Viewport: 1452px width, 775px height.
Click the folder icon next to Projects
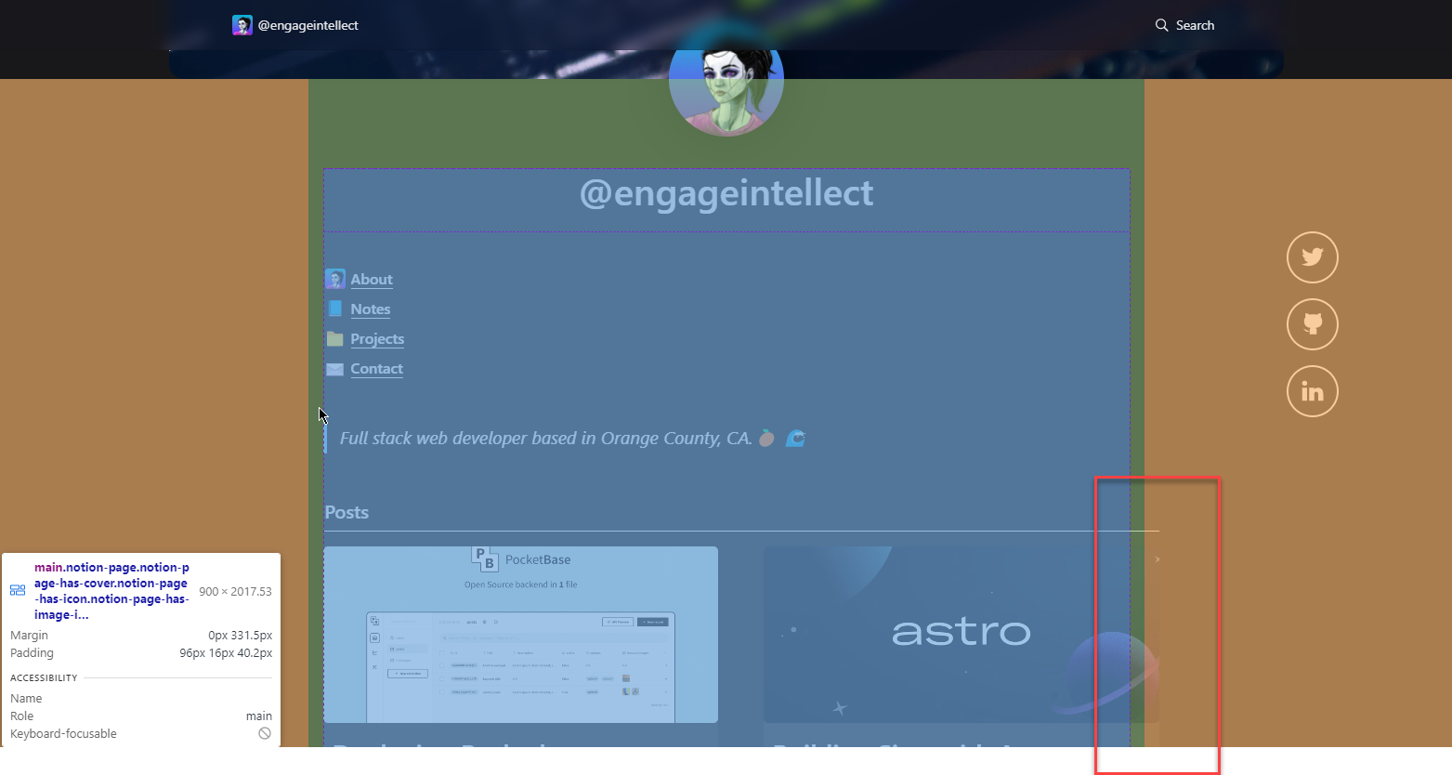(334, 338)
